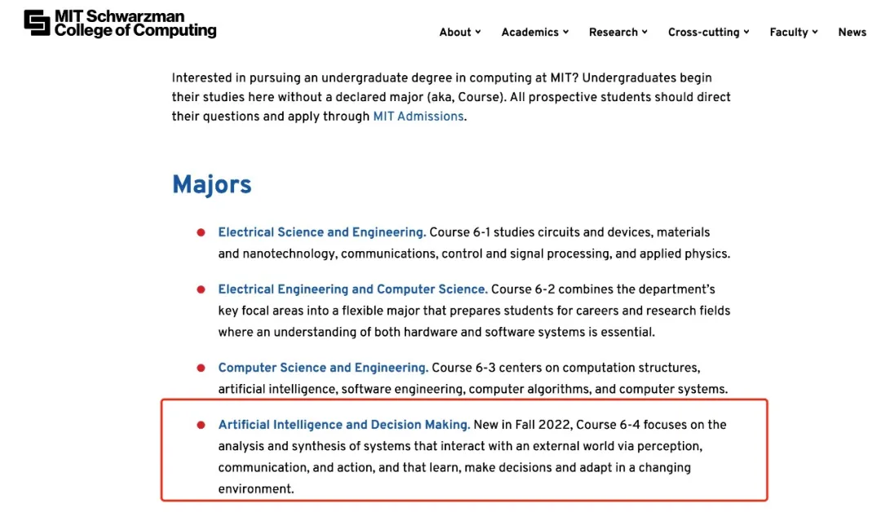
Task: Expand the Academics menu chevron
Action: 566,32
